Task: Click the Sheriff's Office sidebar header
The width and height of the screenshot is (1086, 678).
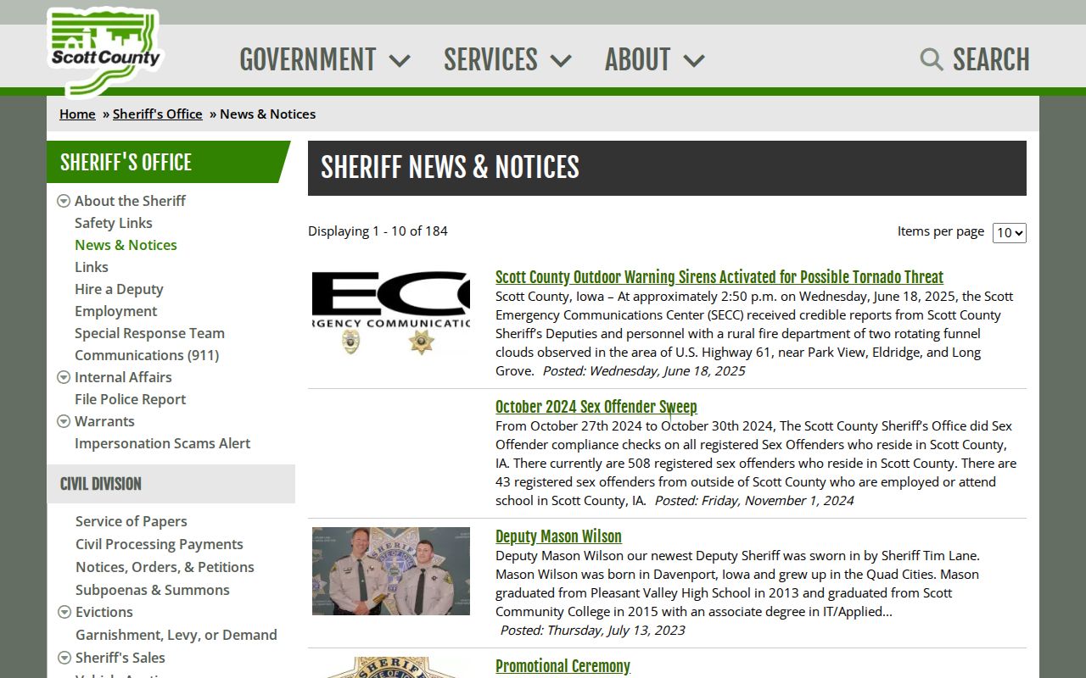Action: click(168, 162)
